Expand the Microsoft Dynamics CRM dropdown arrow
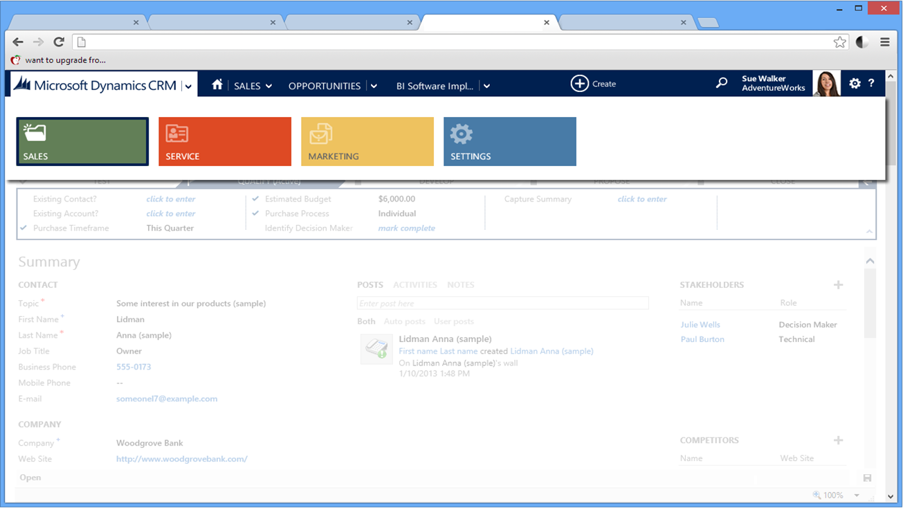 point(188,87)
